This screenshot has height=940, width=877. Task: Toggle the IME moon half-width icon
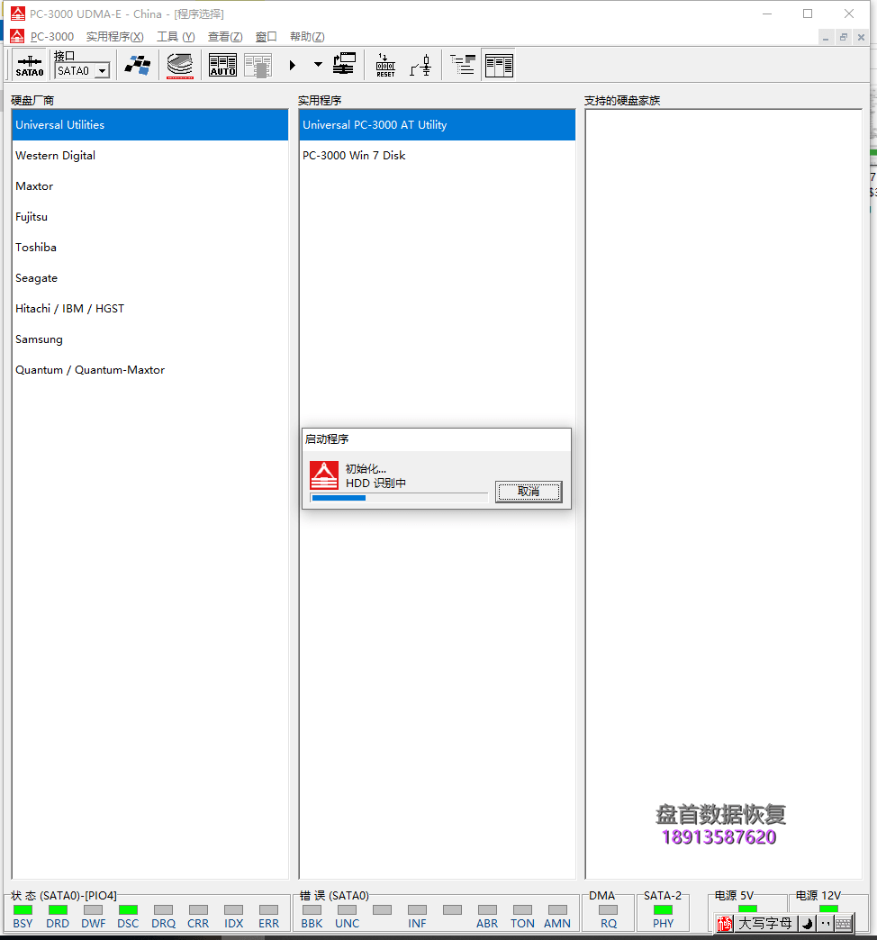807,924
